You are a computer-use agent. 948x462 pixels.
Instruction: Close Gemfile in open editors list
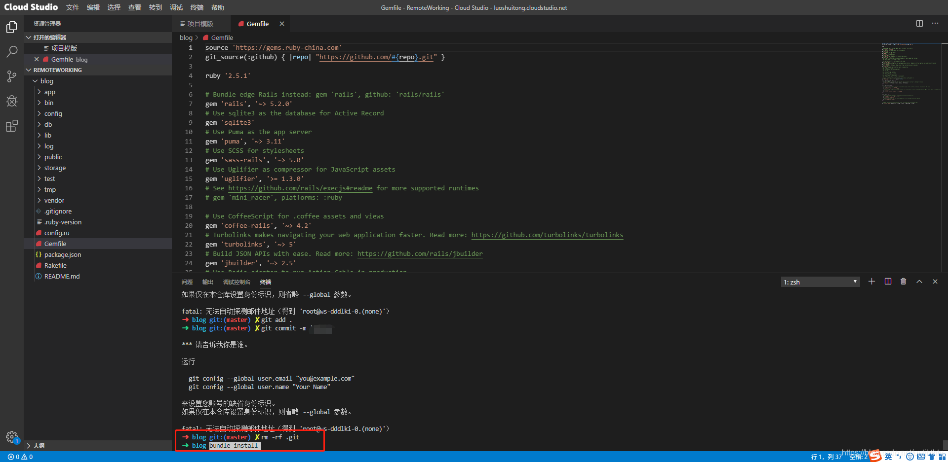pos(37,59)
